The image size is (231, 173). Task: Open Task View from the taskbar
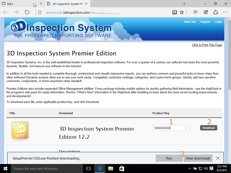(x=88, y=168)
